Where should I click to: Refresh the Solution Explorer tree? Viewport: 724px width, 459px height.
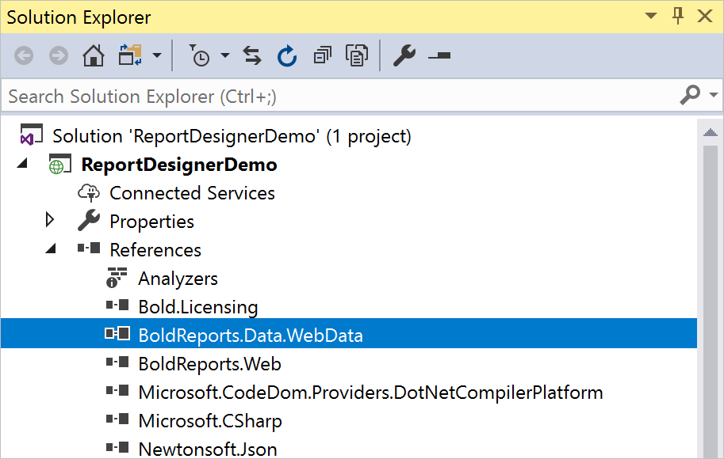(287, 55)
